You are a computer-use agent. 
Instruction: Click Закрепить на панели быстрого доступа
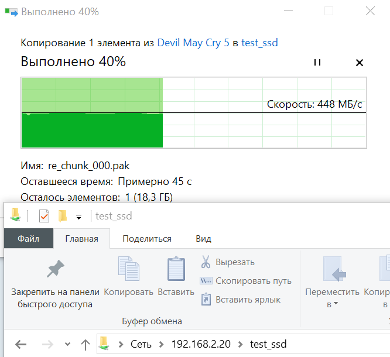click(x=55, y=284)
